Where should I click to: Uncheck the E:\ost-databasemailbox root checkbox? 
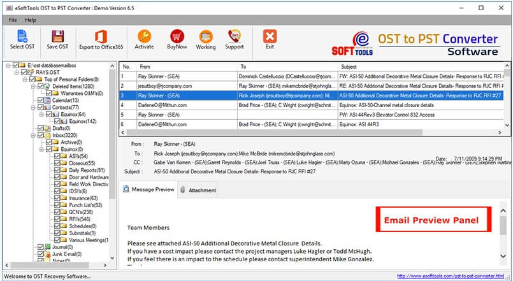coord(15,66)
